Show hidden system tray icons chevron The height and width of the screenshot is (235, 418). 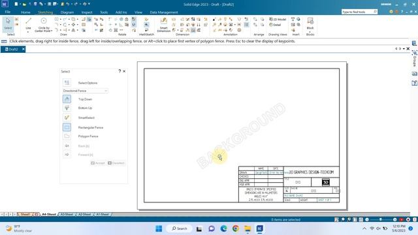tap(364, 228)
